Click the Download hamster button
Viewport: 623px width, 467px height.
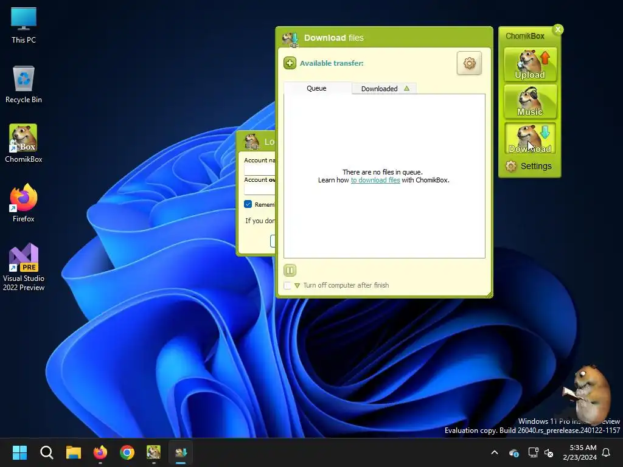(x=530, y=139)
